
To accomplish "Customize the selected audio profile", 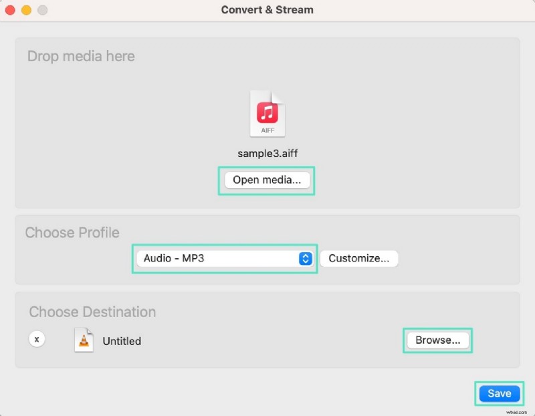I will click(x=359, y=258).
